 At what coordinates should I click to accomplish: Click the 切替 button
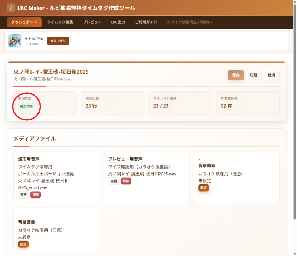point(253,75)
